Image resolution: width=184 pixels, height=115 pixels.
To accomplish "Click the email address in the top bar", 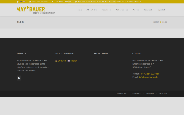I will coord(40,2).
